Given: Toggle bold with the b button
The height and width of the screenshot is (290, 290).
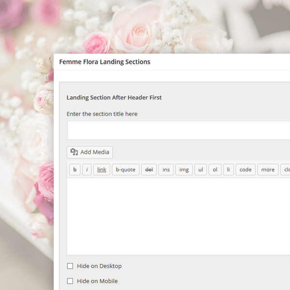Looking at the screenshot, I should pos(75,170).
